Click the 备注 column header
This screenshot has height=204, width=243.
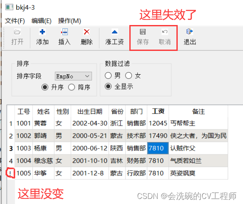point(198,112)
